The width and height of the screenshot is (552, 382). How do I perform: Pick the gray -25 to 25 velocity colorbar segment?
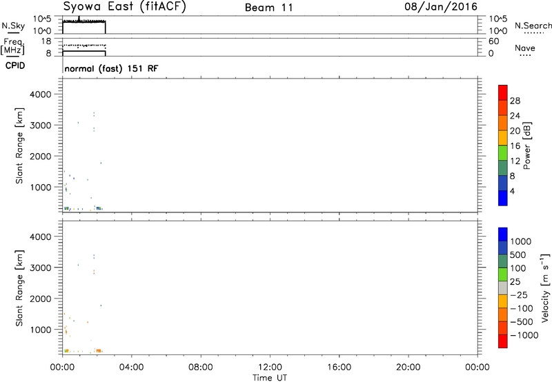503,288
